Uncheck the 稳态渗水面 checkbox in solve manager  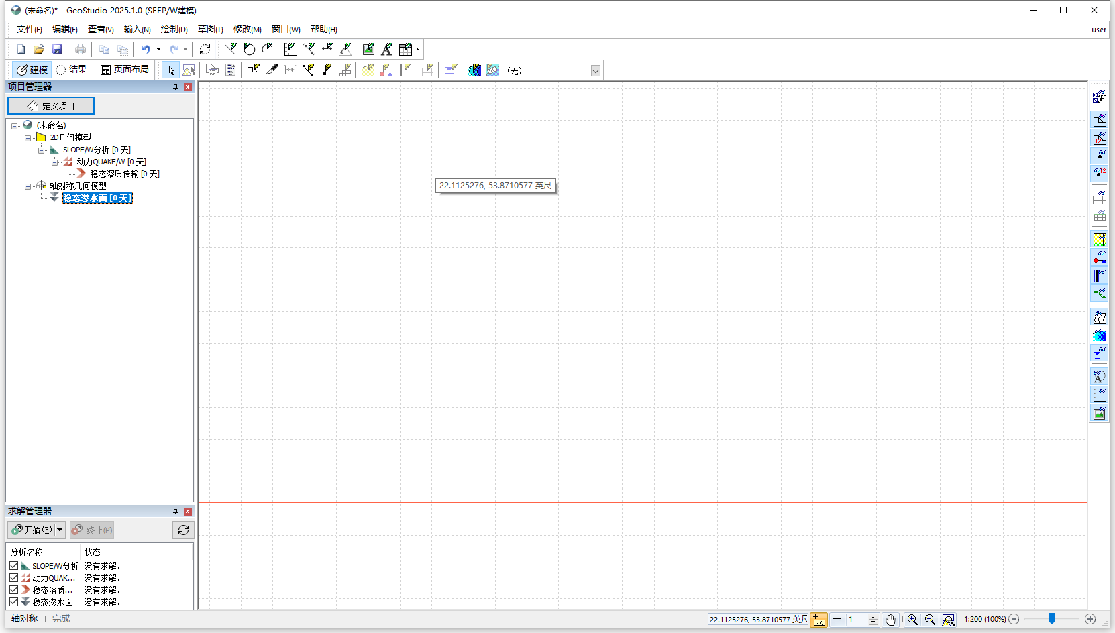[13, 602]
